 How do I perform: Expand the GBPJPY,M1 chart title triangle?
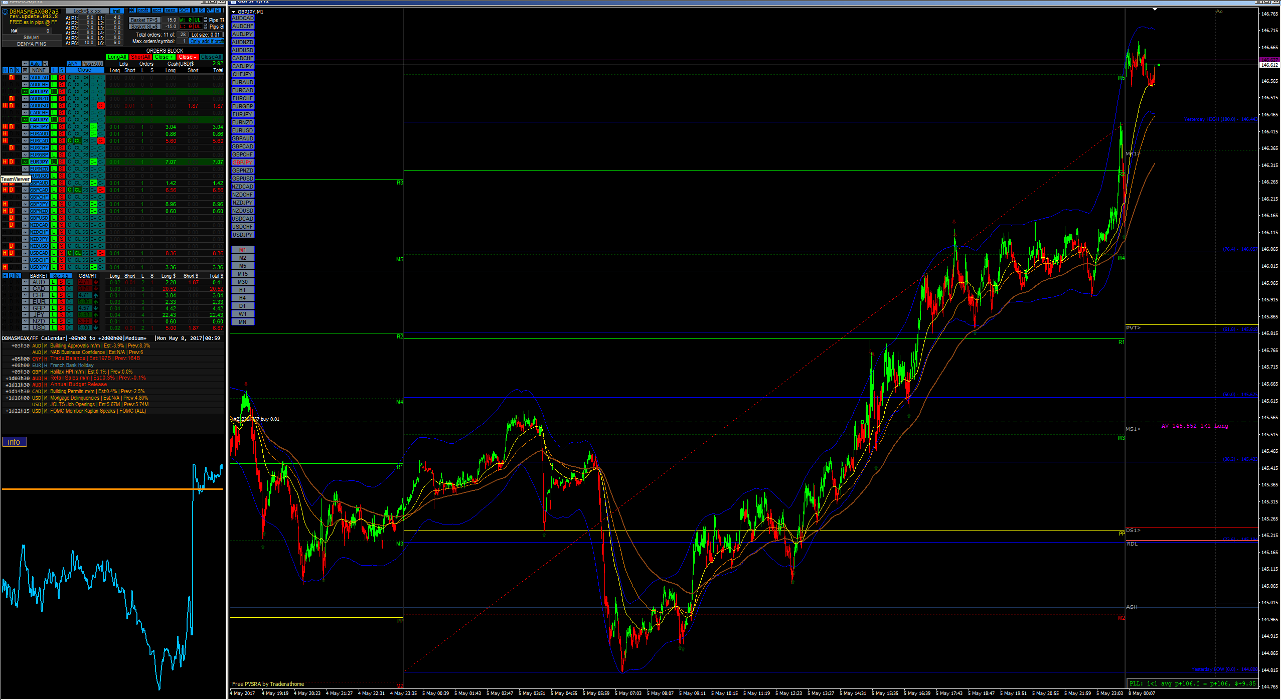[233, 12]
